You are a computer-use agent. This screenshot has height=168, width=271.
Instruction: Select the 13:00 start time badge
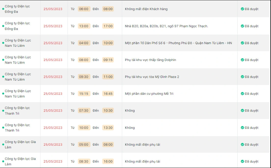[84, 26]
